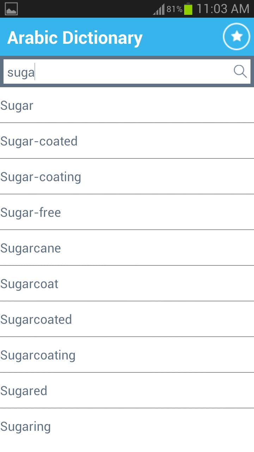Tap the 11:03 AM clock

click(223, 9)
